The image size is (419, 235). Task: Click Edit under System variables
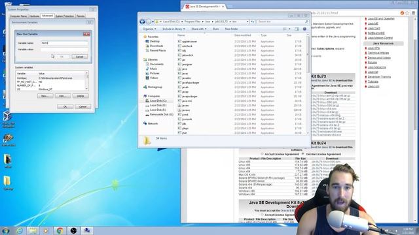tap(63, 96)
